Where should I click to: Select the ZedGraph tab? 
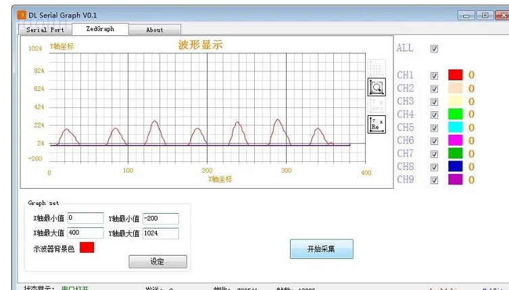pyautogui.click(x=100, y=29)
